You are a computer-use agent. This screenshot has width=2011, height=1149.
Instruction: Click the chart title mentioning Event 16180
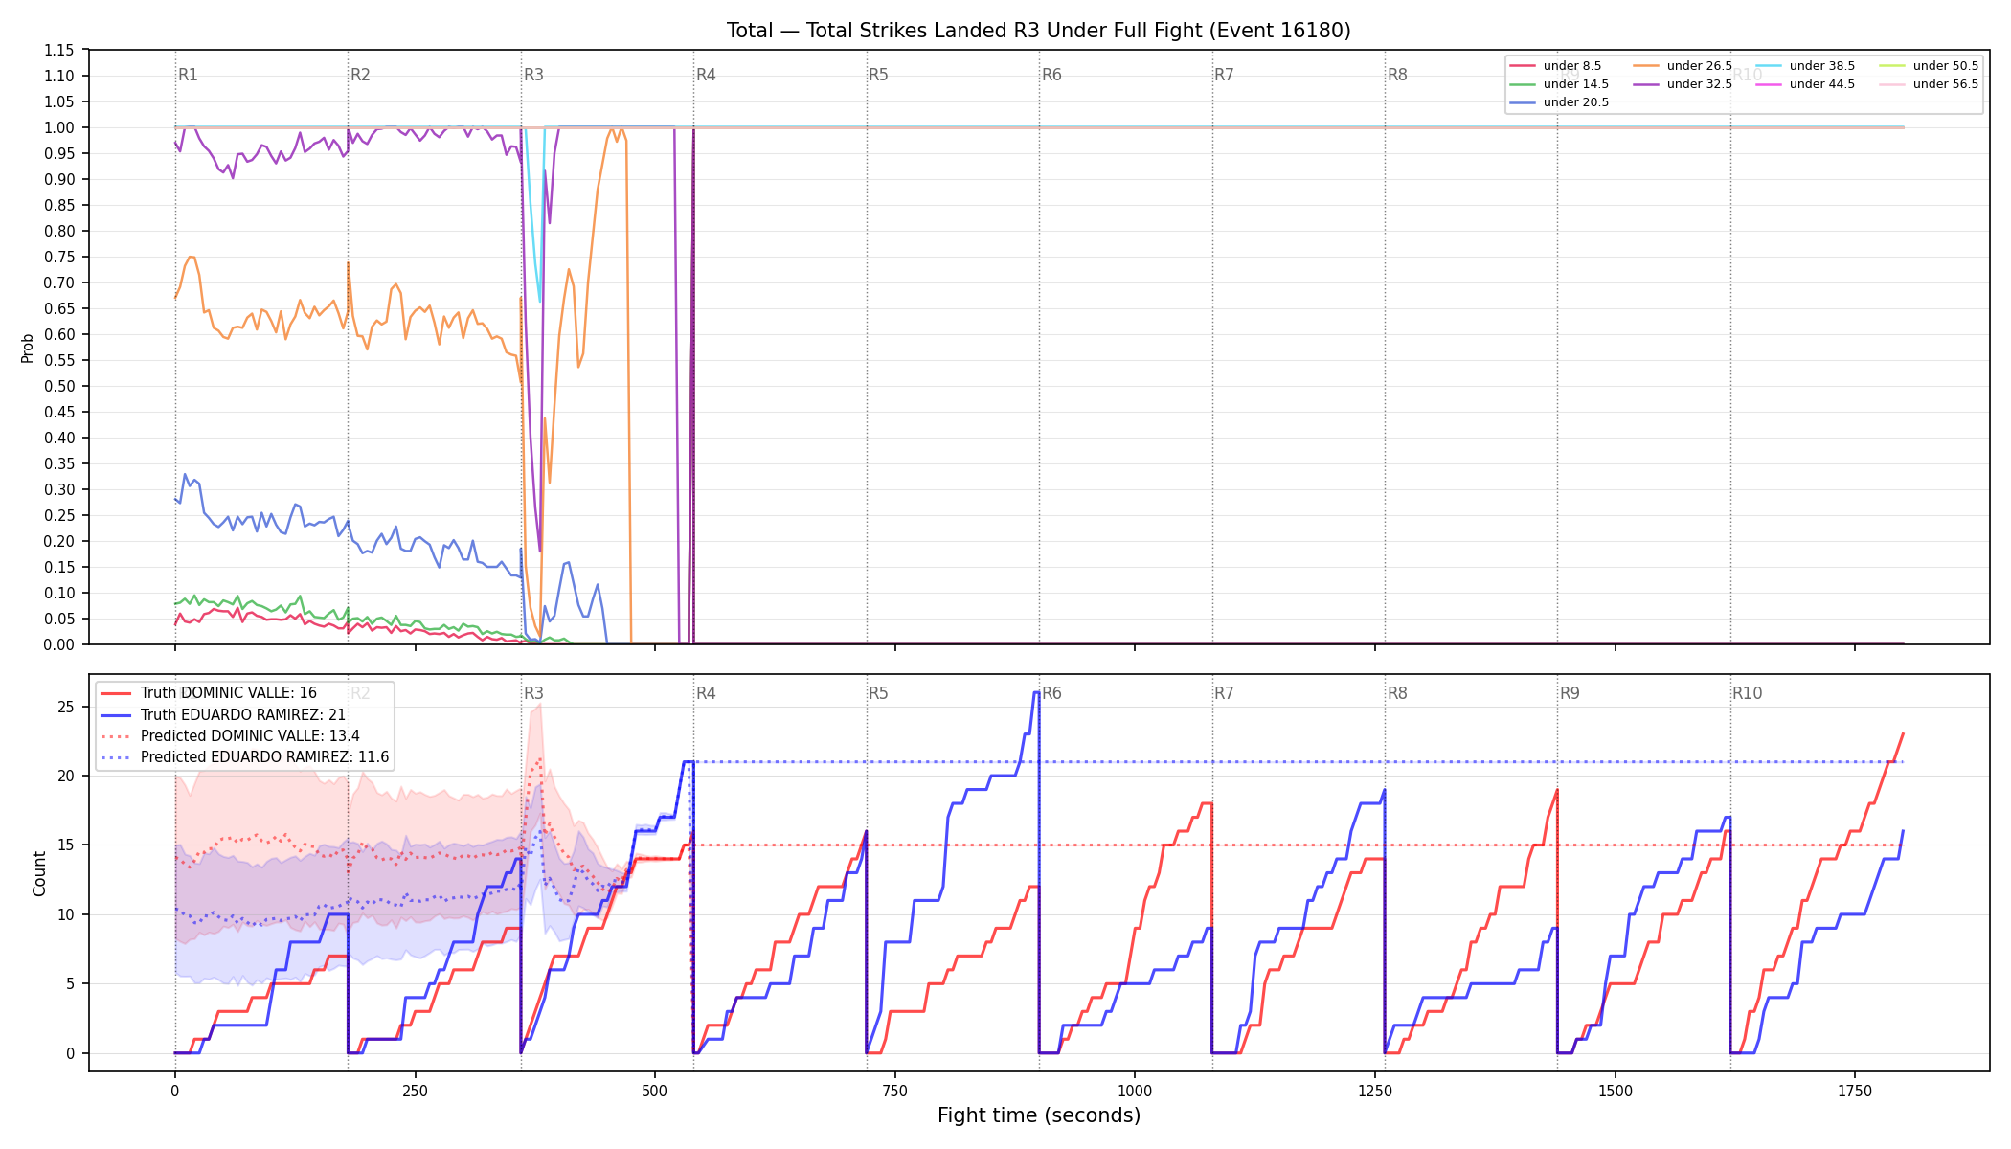[x=1038, y=31]
